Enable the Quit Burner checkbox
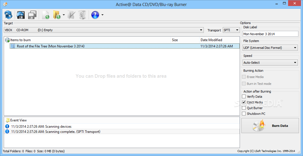 click(244, 108)
